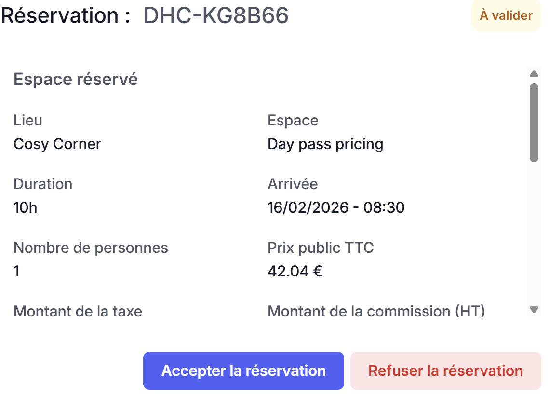Click the 10h duration value

tap(26, 207)
